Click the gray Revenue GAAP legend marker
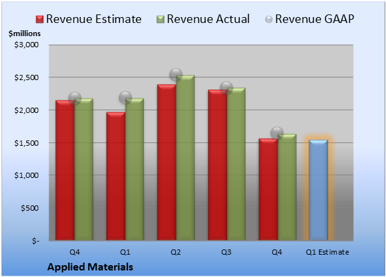The height and width of the screenshot is (277, 386). pos(269,19)
